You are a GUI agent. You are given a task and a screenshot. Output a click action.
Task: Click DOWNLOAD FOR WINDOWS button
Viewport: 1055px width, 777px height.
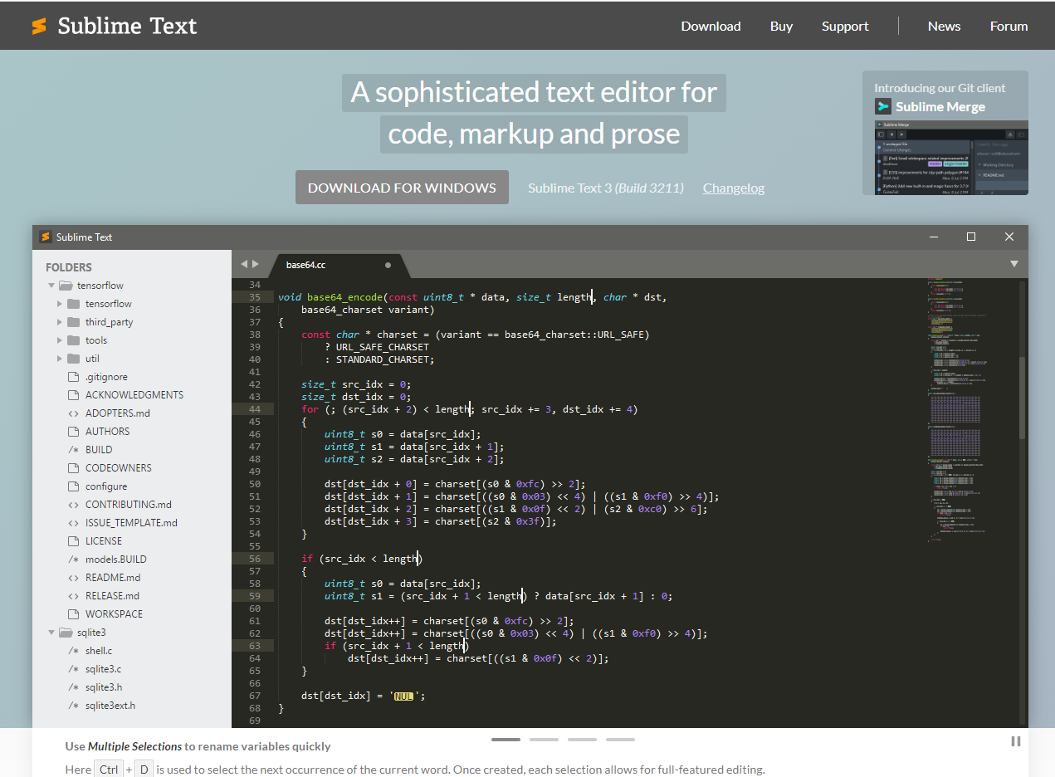(x=402, y=188)
